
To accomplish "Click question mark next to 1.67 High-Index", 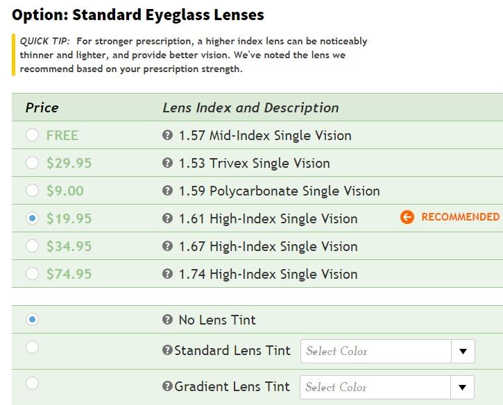I will pyautogui.click(x=167, y=246).
